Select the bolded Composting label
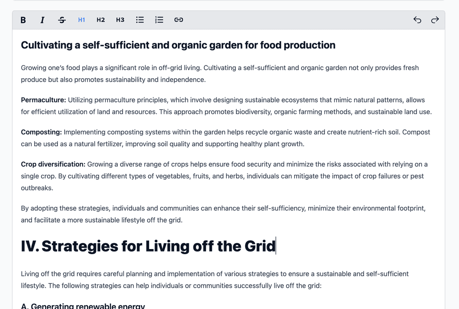Screen dimensions: 459x309 pyautogui.click(x=41, y=132)
